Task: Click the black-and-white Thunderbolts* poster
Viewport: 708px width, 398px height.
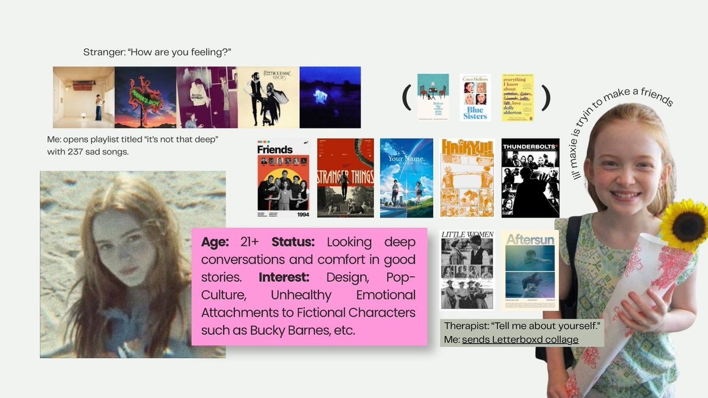Action: 530,178
